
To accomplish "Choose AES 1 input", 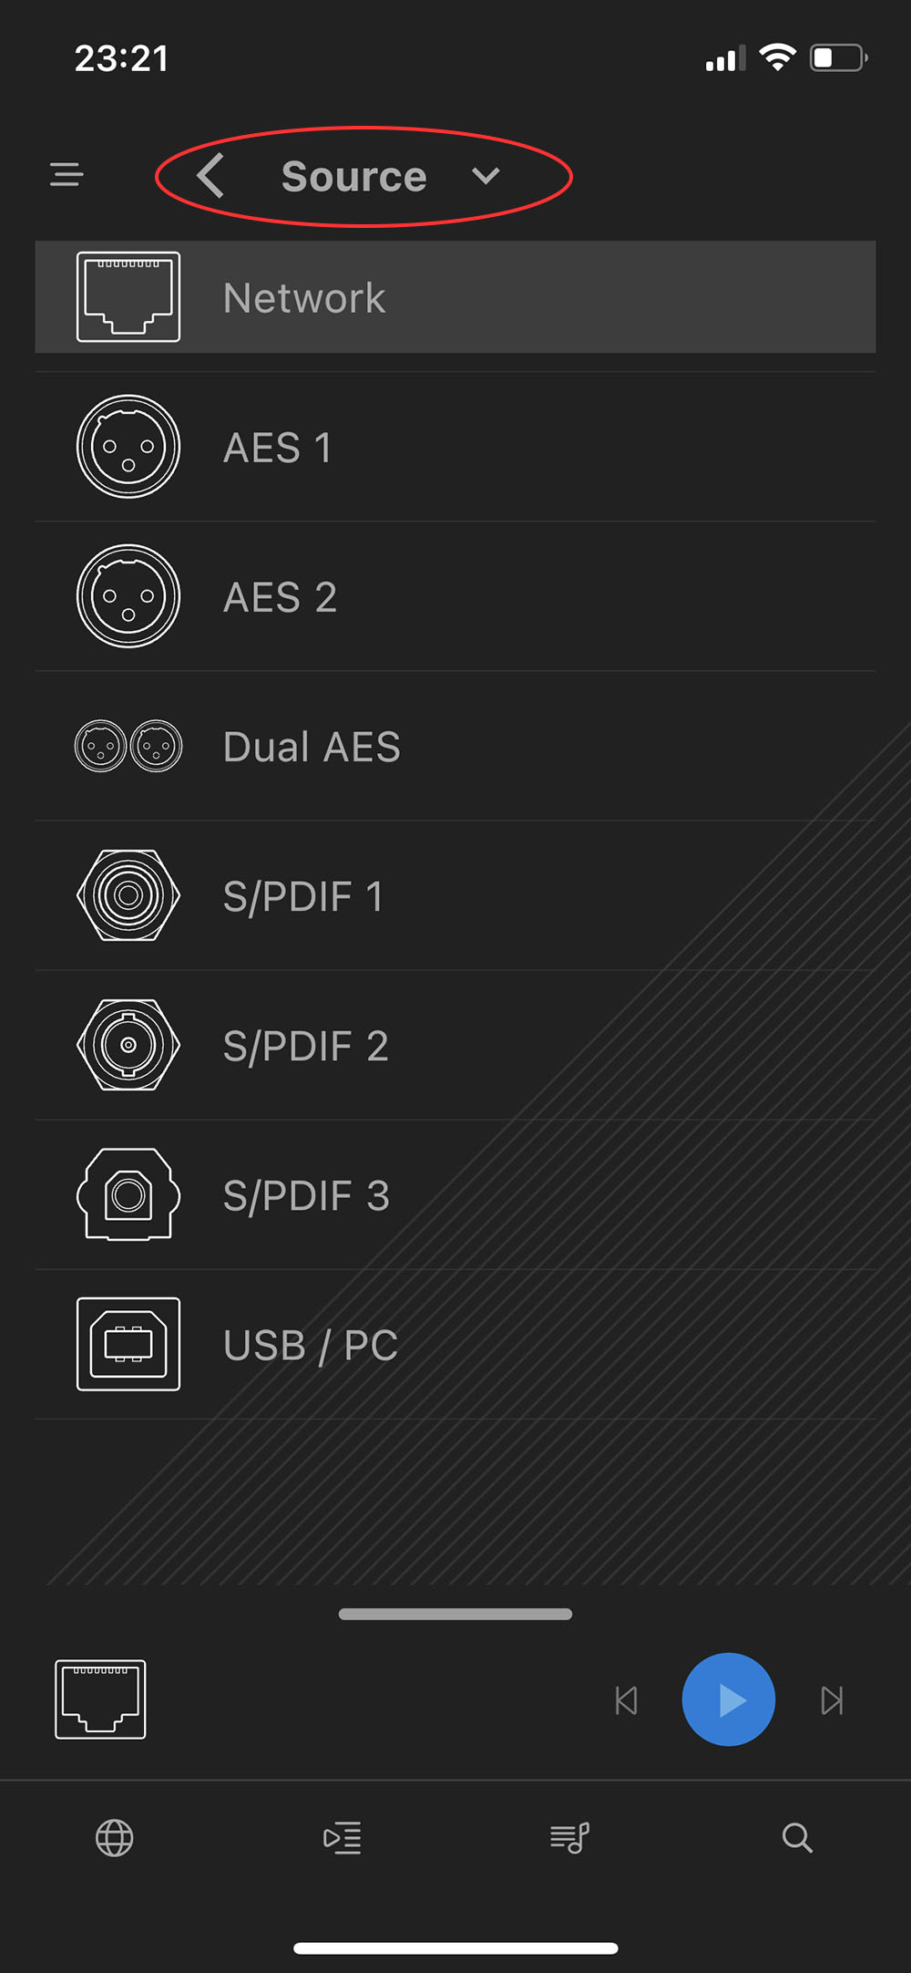I will pyautogui.click(x=455, y=447).
